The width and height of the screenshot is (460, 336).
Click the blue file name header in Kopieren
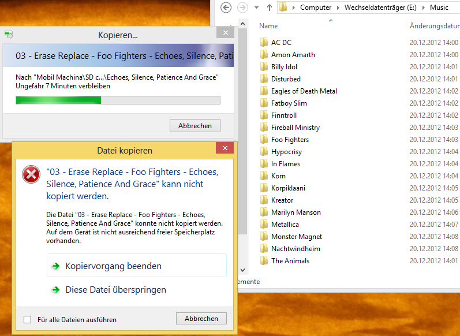(x=118, y=55)
